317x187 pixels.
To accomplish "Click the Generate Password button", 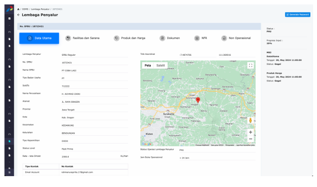I will tap(298, 14).
